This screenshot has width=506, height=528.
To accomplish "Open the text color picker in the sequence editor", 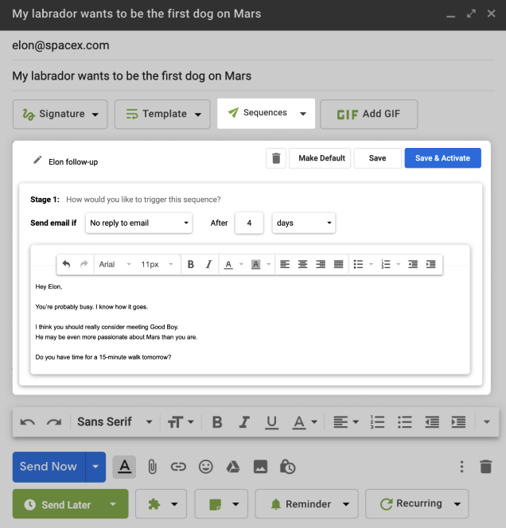I will coord(232,264).
